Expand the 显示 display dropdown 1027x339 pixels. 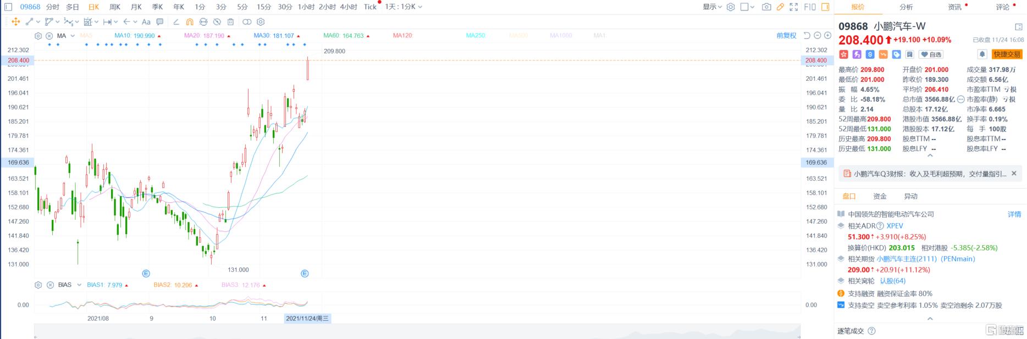click(x=712, y=7)
